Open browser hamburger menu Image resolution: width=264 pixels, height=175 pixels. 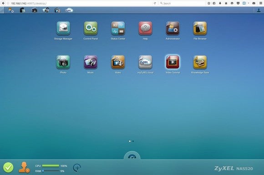261,3
